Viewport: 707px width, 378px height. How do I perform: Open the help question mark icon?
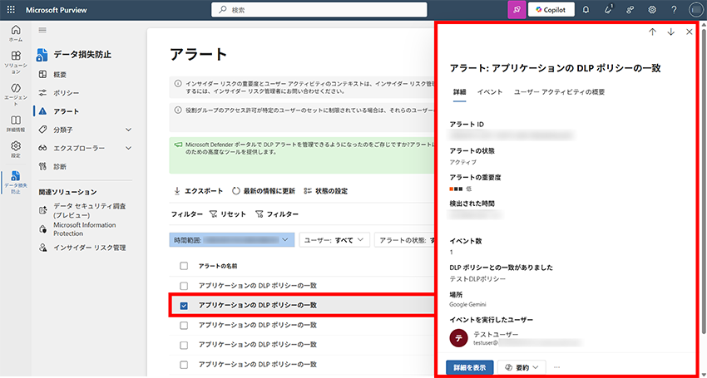674,10
